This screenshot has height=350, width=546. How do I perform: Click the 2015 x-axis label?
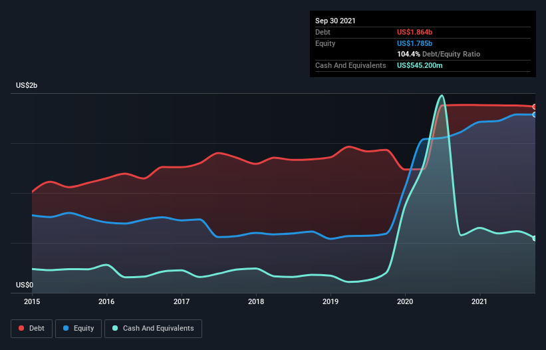coord(32,301)
